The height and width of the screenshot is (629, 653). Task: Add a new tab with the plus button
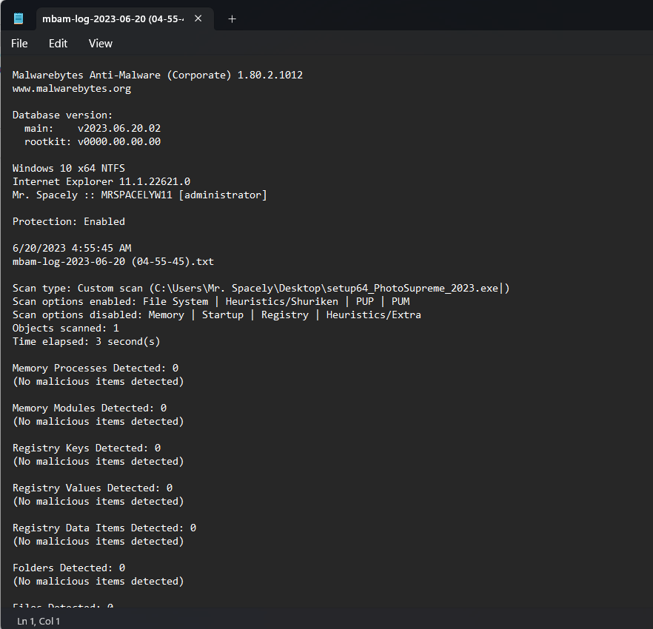tap(232, 19)
